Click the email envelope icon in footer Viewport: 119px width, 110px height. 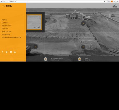pos(79,59)
